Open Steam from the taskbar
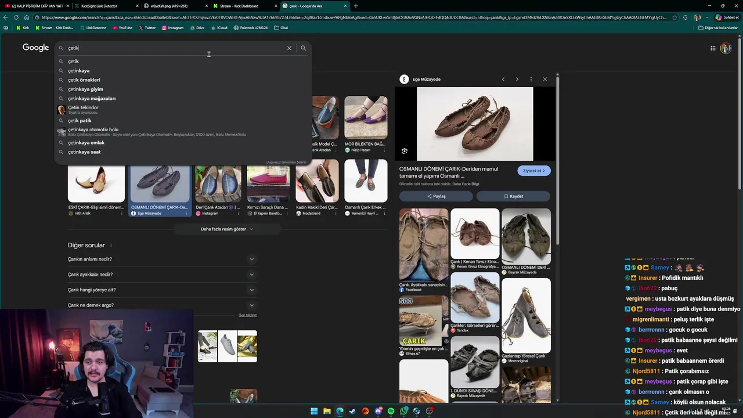This screenshot has width=743, height=418. [x=352, y=411]
